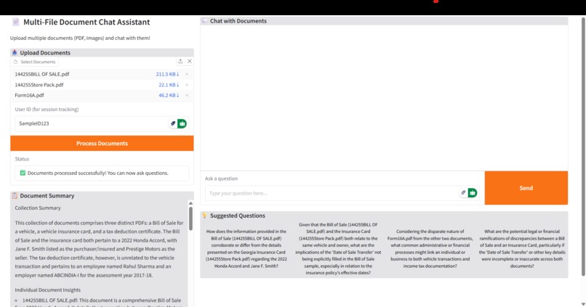Clear all files with the X icon

[x=190, y=61]
